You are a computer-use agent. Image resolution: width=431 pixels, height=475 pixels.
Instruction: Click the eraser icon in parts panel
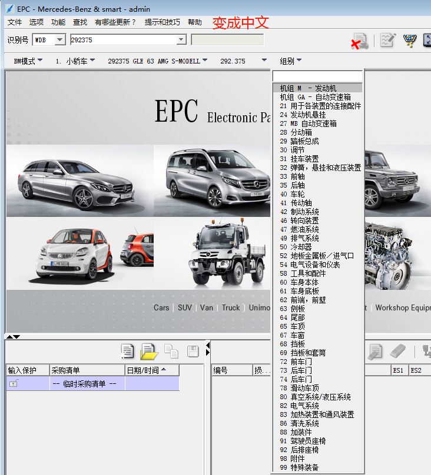(398, 351)
